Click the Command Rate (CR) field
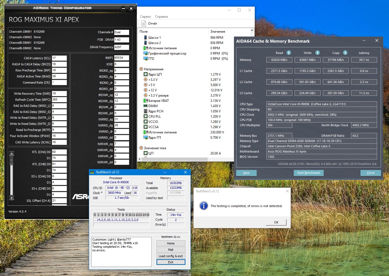This screenshot has width=389, height=276. point(59,82)
